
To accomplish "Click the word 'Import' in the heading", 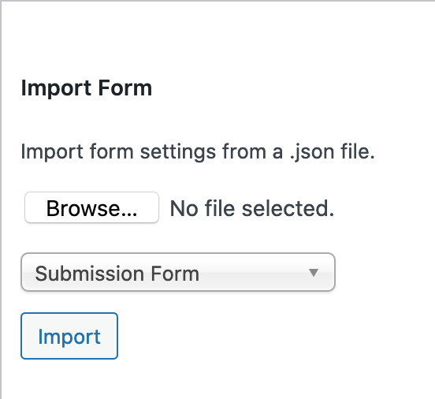I will 56,88.
